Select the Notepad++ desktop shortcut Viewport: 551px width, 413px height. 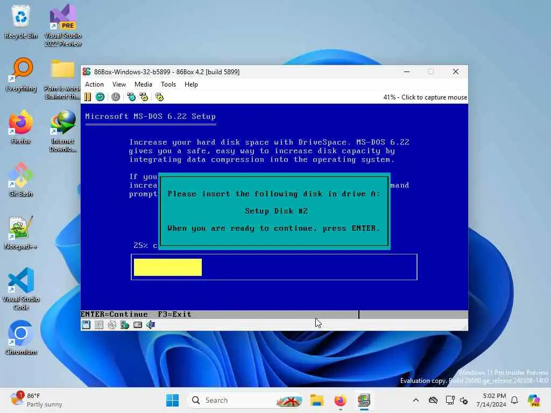pyautogui.click(x=21, y=232)
